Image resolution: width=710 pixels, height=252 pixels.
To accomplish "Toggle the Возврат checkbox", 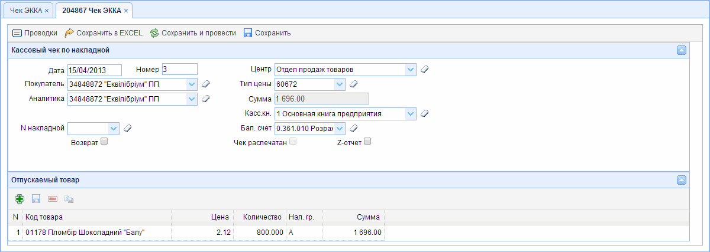I will [x=104, y=142].
